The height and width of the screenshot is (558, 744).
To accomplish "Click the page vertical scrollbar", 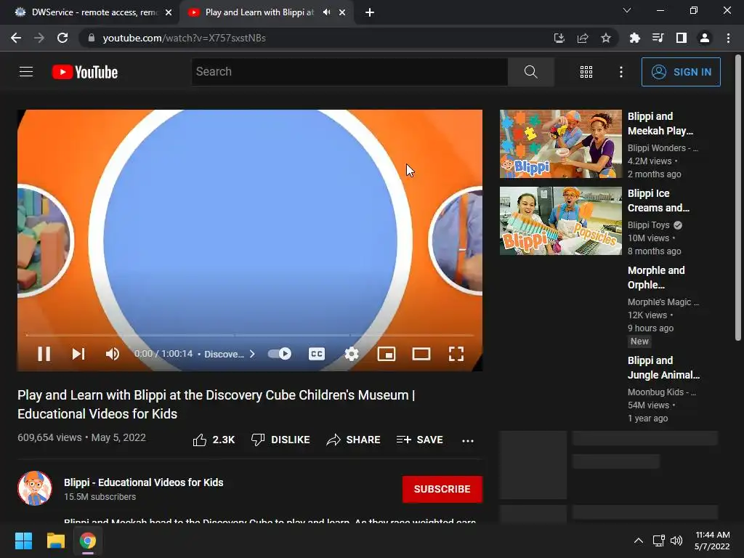I will 738,198.
